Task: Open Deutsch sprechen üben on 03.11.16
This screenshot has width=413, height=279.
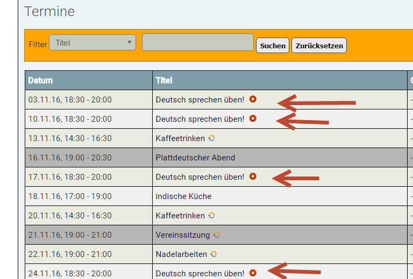Action: tap(200, 100)
